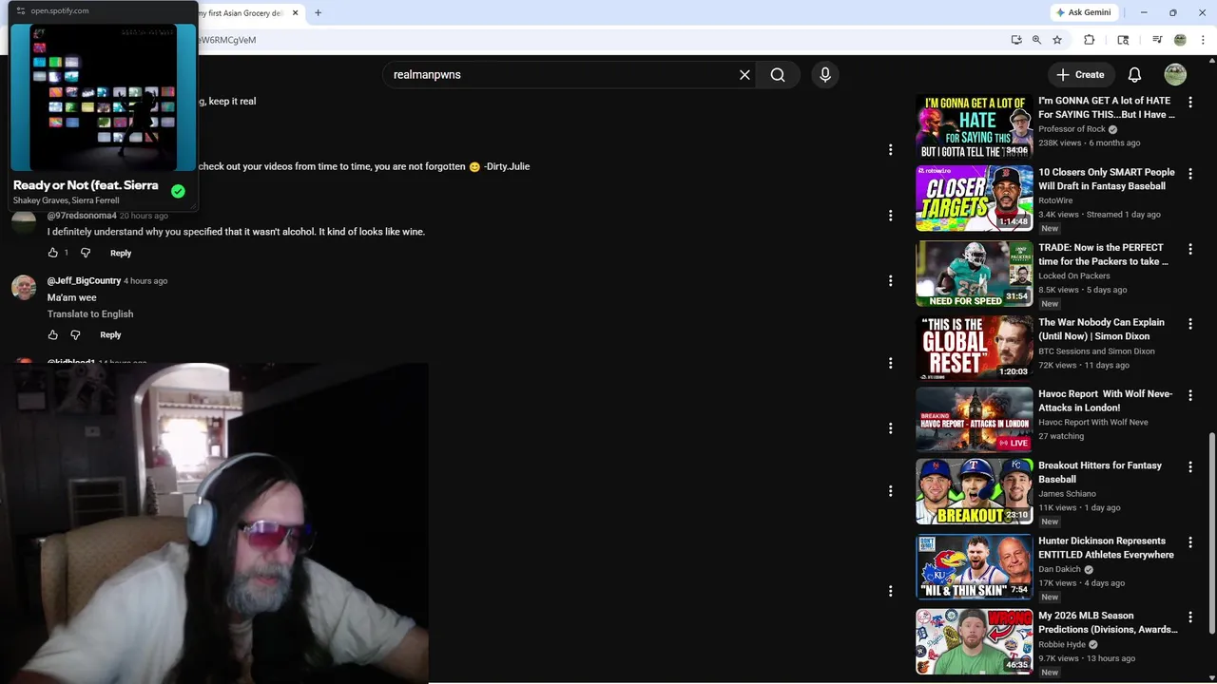Like the @97redsonoma4 comment
The height and width of the screenshot is (684, 1217).
pos(53,253)
